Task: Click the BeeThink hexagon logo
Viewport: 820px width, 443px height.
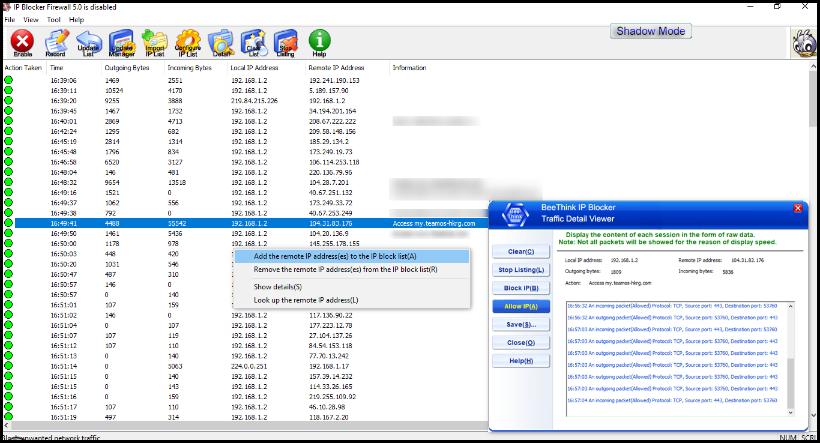Action: pyautogui.click(x=515, y=214)
